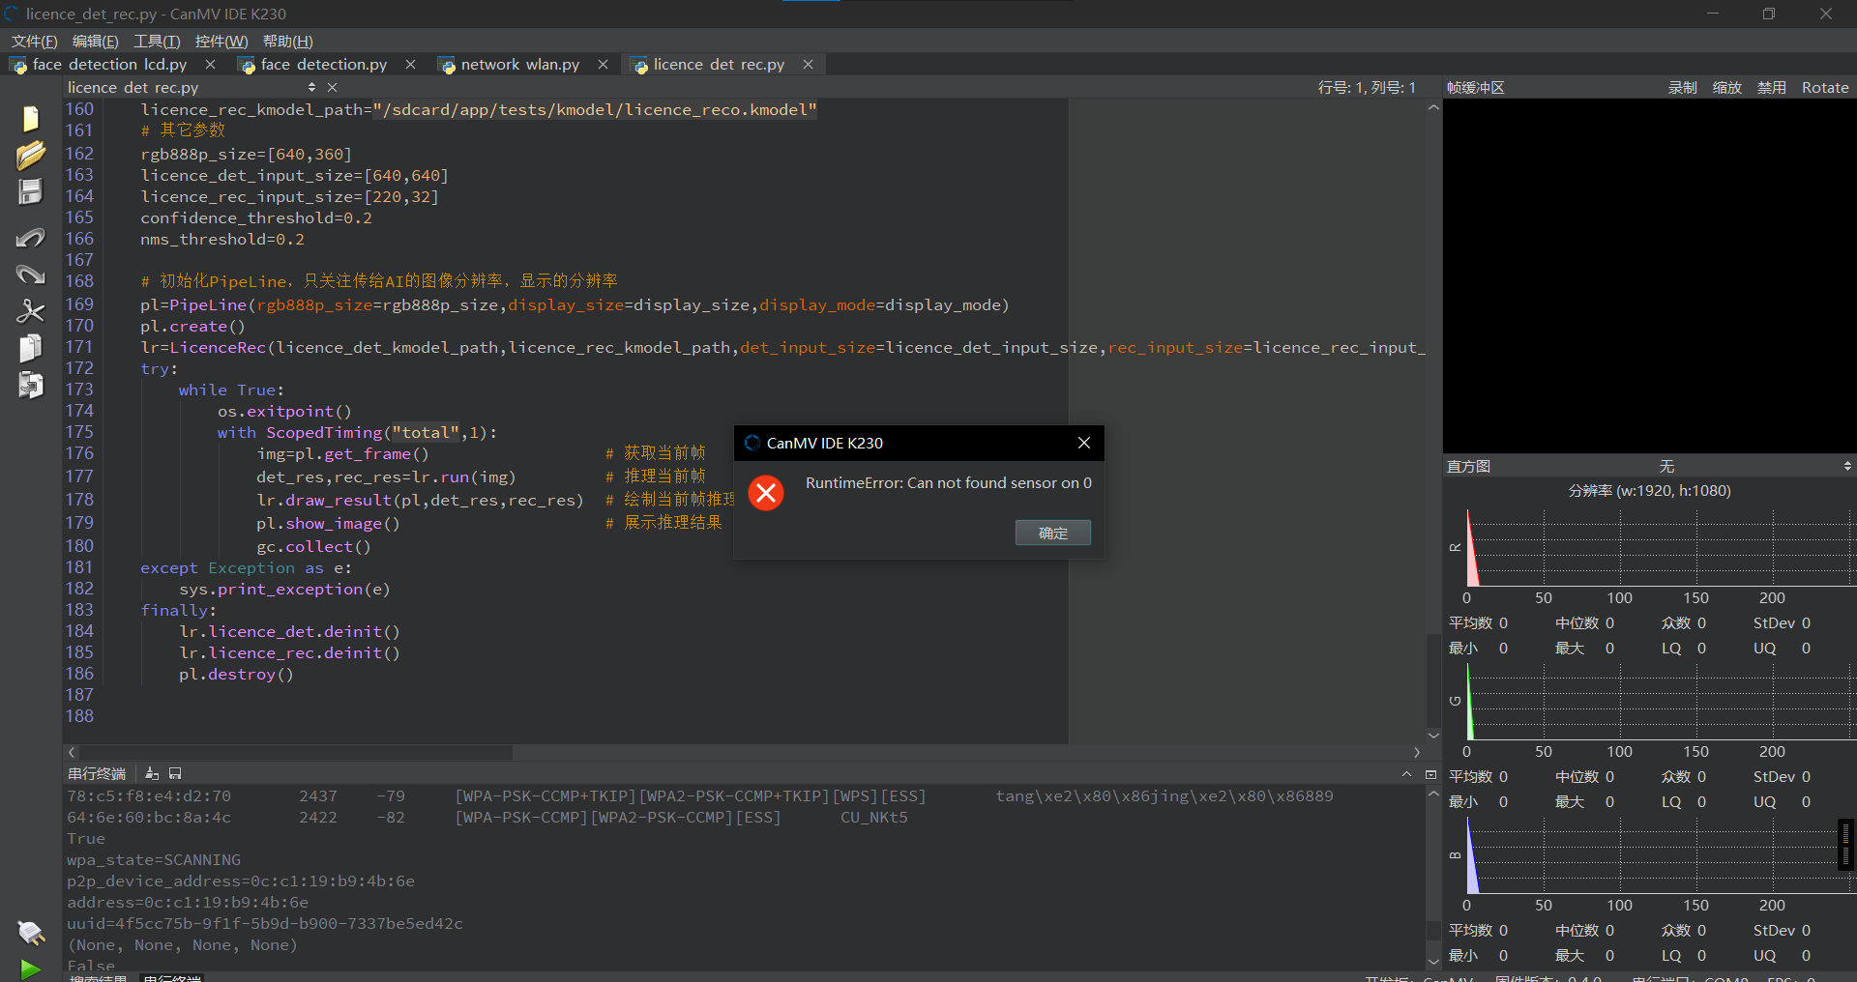Click 'wpa_state=SCANNING' terminal line
Screen dimensions: 1857x982
coord(154,859)
